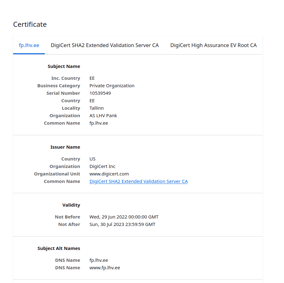This screenshot has height=283, width=284.
Task: Select Not After date Sun, 30 Jul 2023
Action: [x=123, y=224]
